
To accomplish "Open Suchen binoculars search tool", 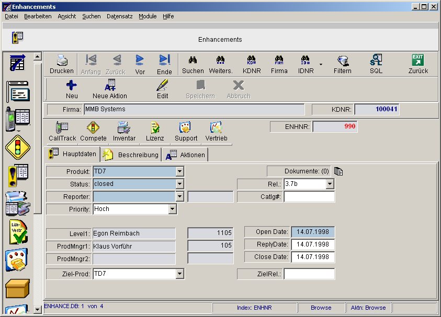I will (193, 61).
